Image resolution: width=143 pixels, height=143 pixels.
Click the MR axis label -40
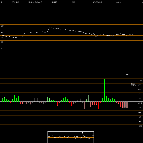140,112
